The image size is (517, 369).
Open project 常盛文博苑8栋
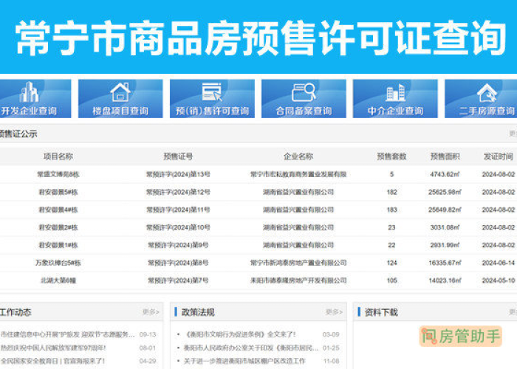58,174
